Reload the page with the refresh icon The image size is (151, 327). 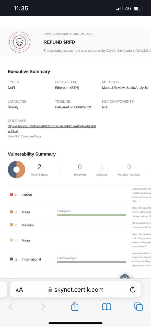pos(132,289)
